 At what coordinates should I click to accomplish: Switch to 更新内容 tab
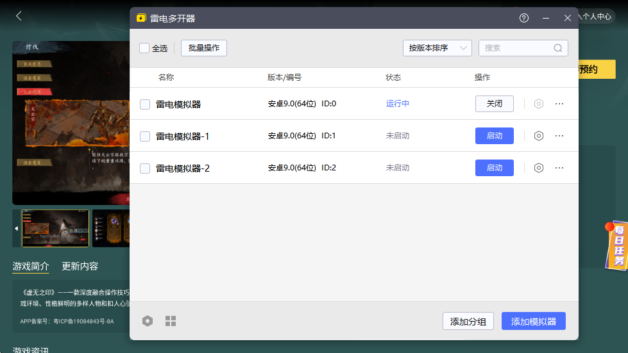tap(80, 267)
